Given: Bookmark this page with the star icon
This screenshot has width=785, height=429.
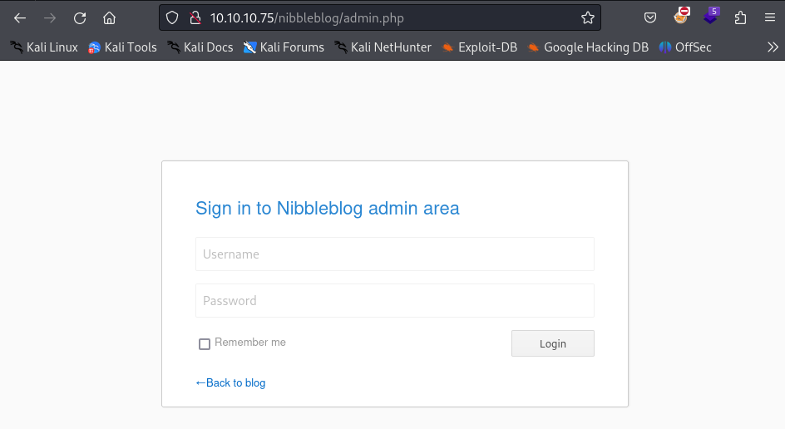Looking at the screenshot, I should coord(588,17).
